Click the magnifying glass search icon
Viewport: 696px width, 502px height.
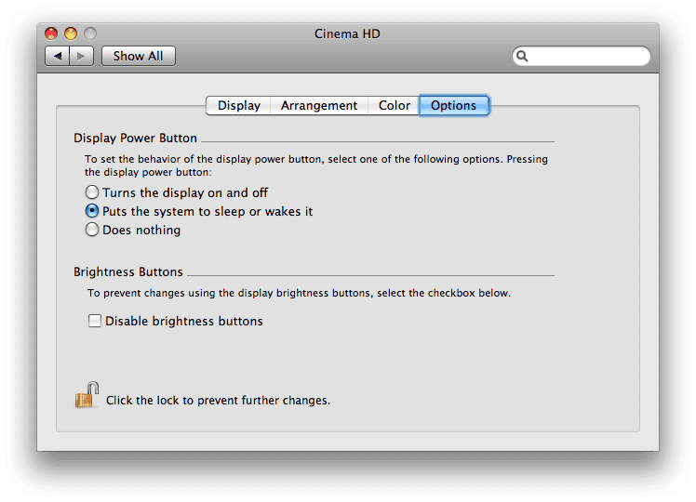(x=523, y=56)
